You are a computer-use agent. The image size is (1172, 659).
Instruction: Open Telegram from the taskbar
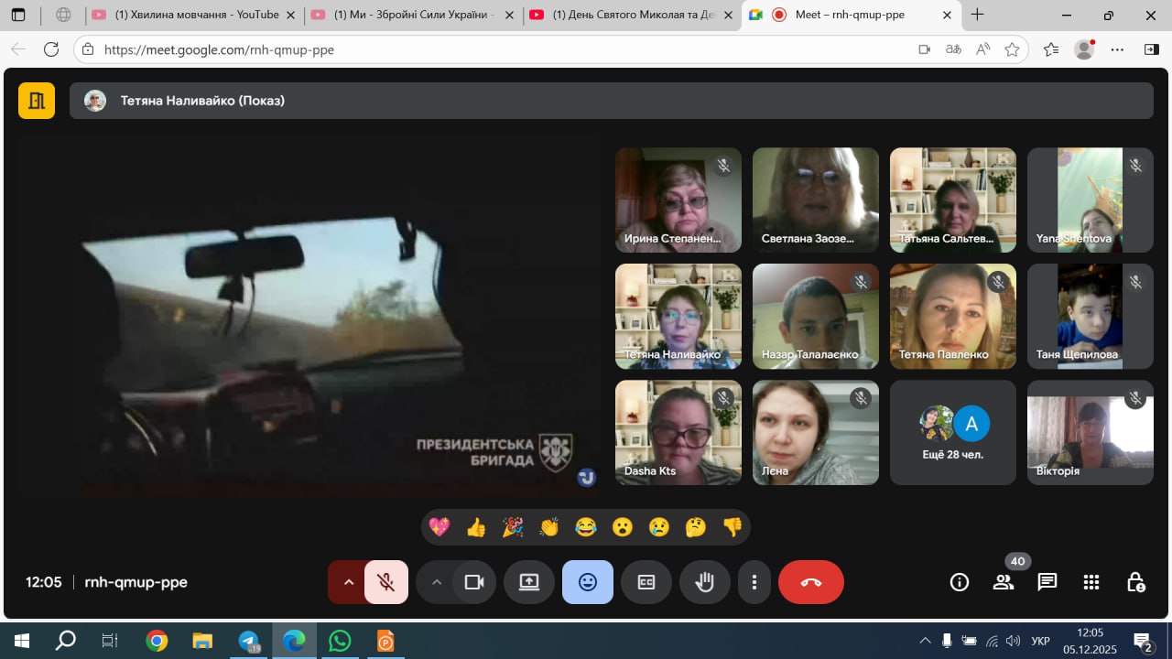click(x=249, y=641)
